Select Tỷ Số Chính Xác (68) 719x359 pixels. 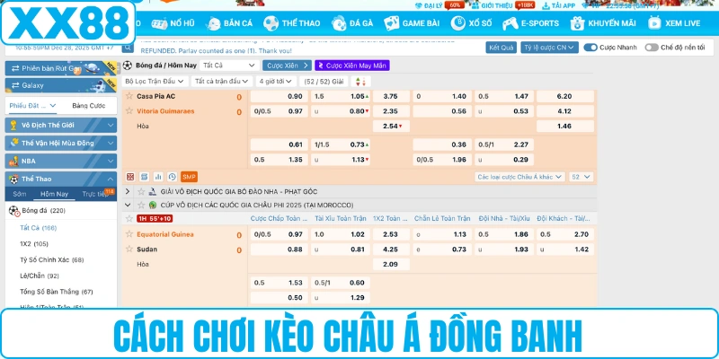[51, 259]
